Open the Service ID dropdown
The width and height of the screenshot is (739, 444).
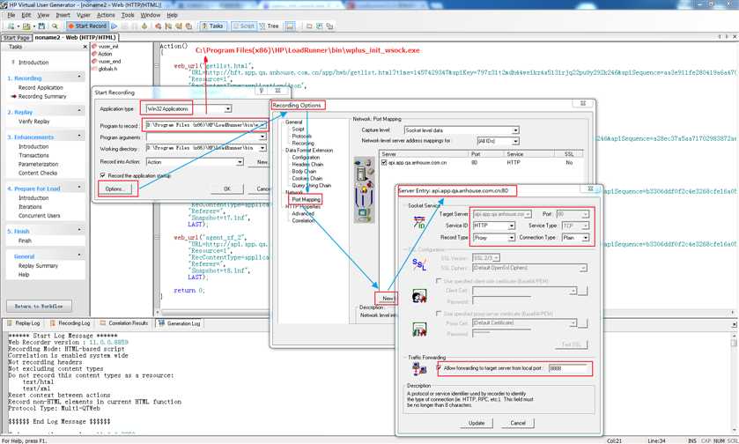512,226
